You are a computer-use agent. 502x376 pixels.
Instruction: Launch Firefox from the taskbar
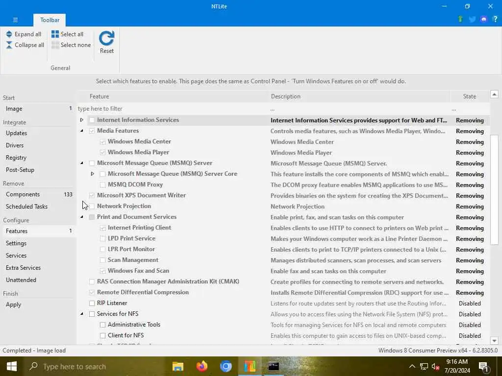[x=201, y=366]
